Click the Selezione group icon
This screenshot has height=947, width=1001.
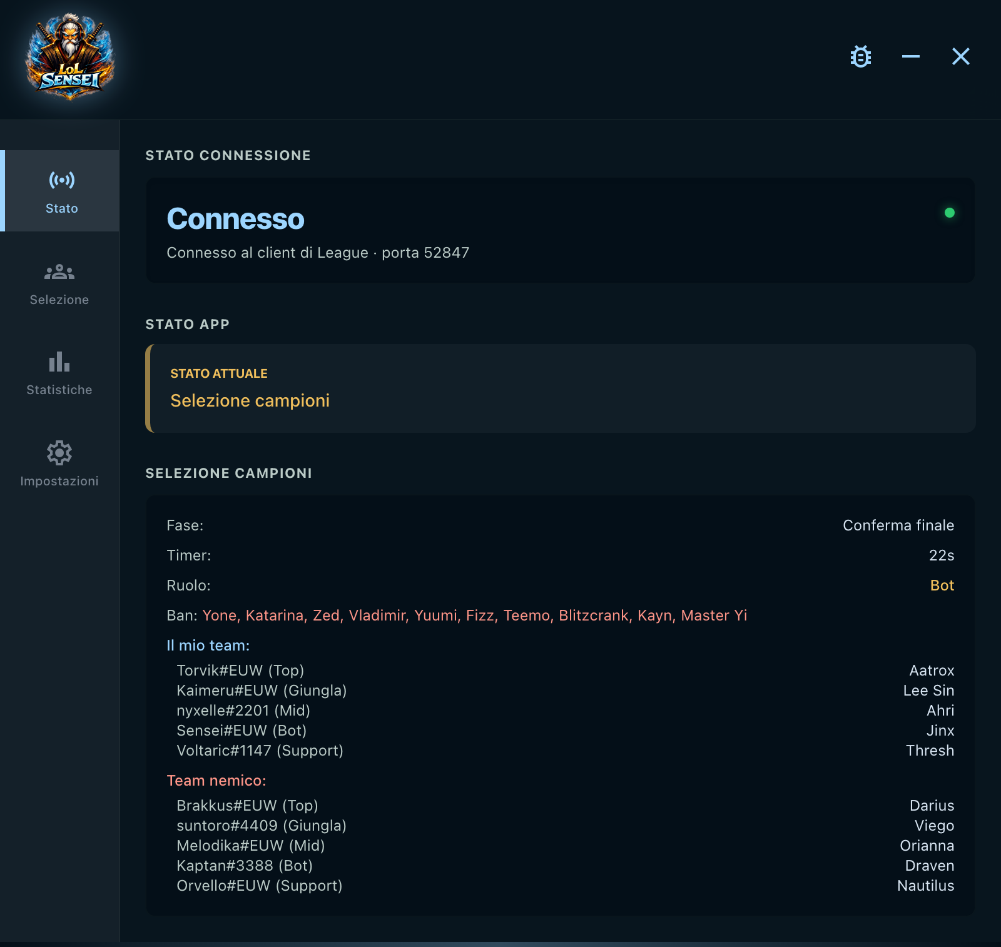(59, 271)
